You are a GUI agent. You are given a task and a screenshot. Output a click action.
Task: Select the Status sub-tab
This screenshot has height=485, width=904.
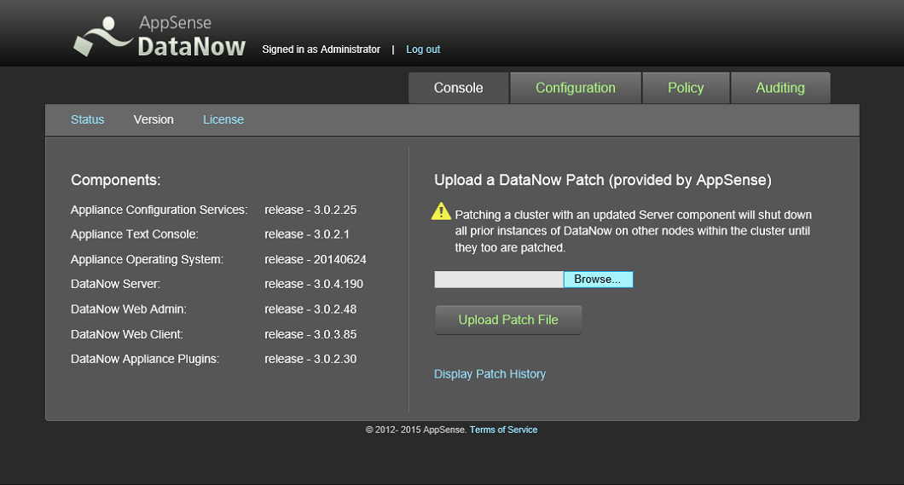click(88, 120)
